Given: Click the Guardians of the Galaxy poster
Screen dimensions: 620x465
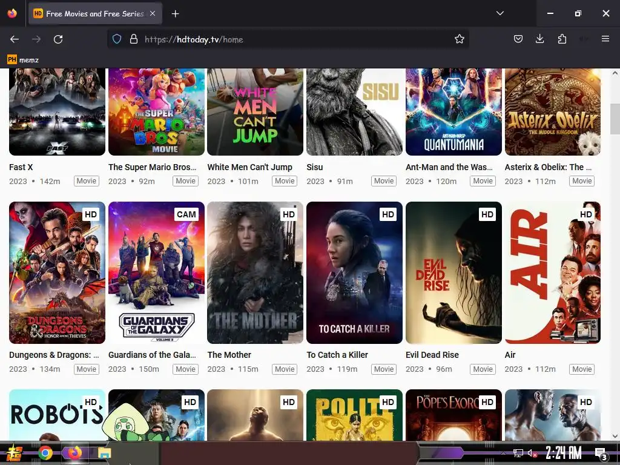Looking at the screenshot, I should pos(156,272).
